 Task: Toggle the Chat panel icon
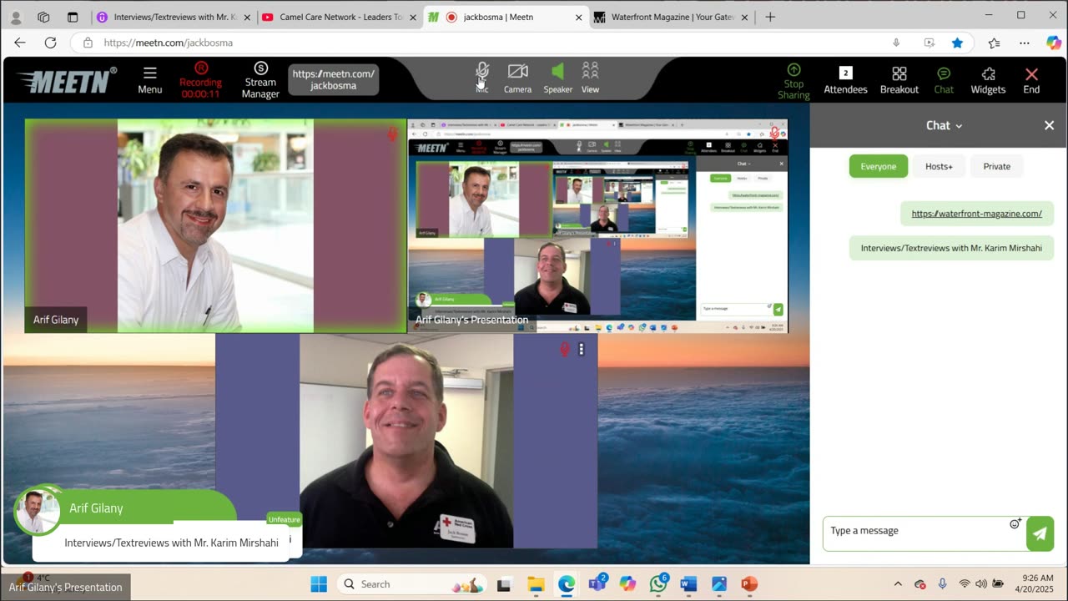tap(944, 80)
